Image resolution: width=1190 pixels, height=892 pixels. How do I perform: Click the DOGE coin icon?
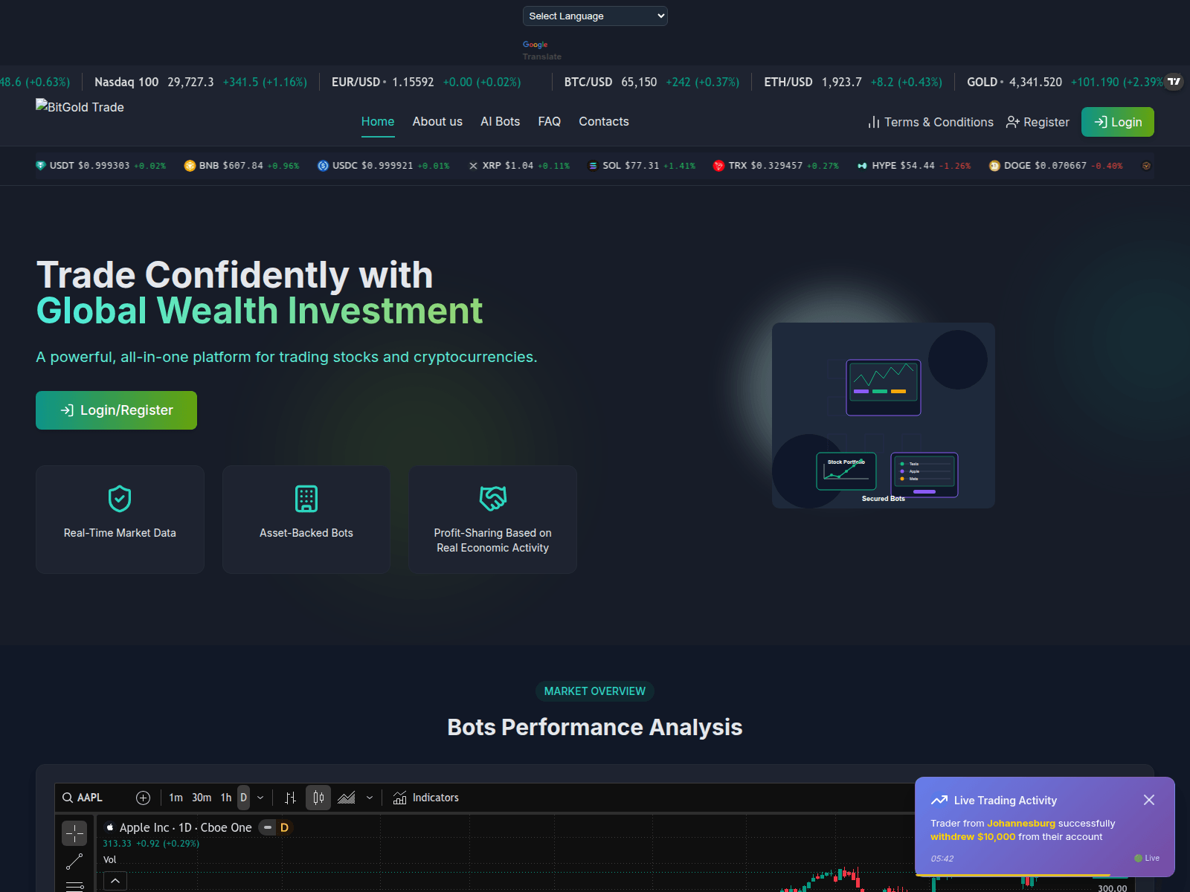pos(994,166)
